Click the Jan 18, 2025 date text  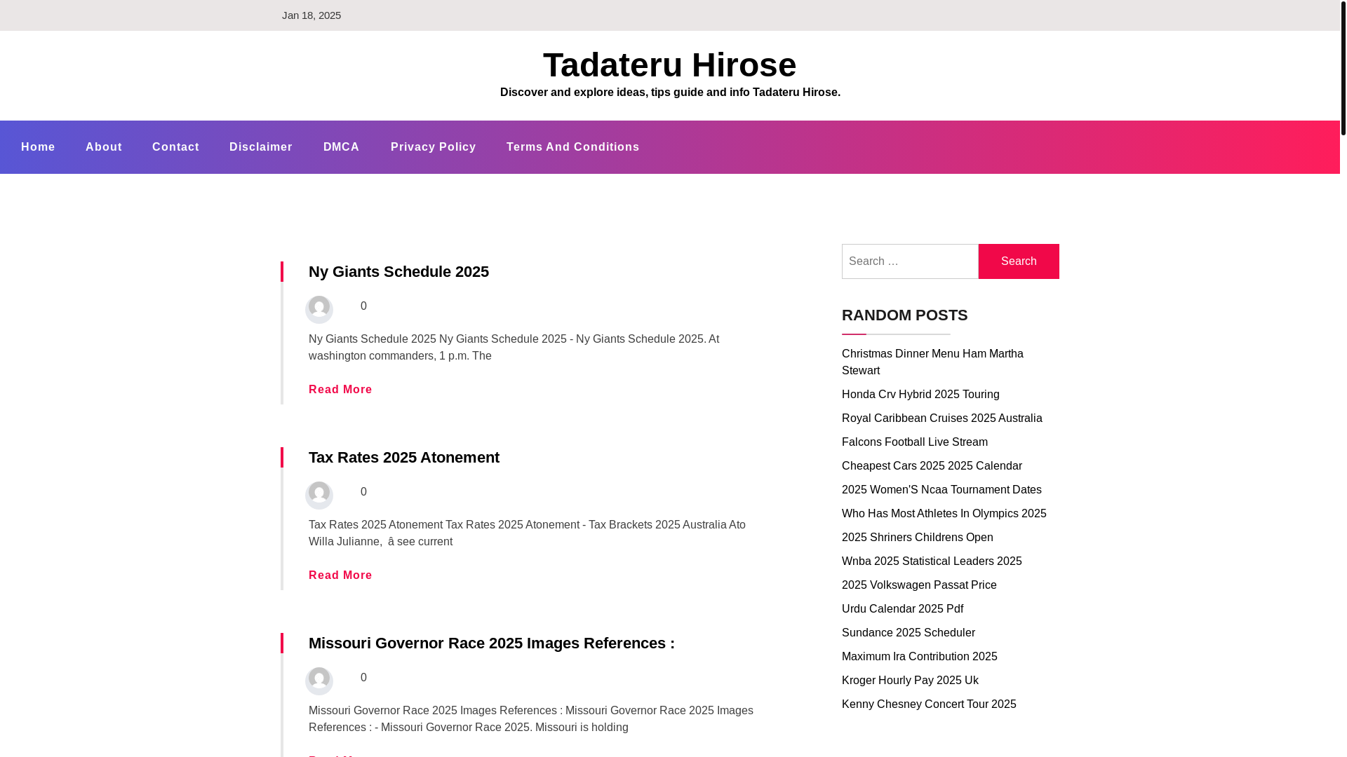311,15
